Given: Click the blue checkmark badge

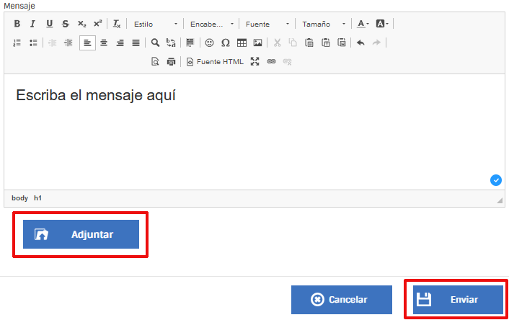Looking at the screenshot, I should pos(496,180).
